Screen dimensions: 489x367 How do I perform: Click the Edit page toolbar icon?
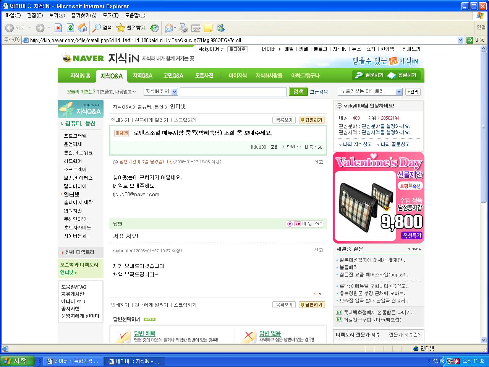tap(196, 28)
